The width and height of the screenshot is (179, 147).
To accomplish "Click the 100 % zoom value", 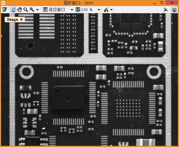I will point(87,10).
